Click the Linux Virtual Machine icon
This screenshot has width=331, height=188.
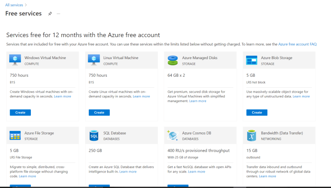tap(94, 60)
